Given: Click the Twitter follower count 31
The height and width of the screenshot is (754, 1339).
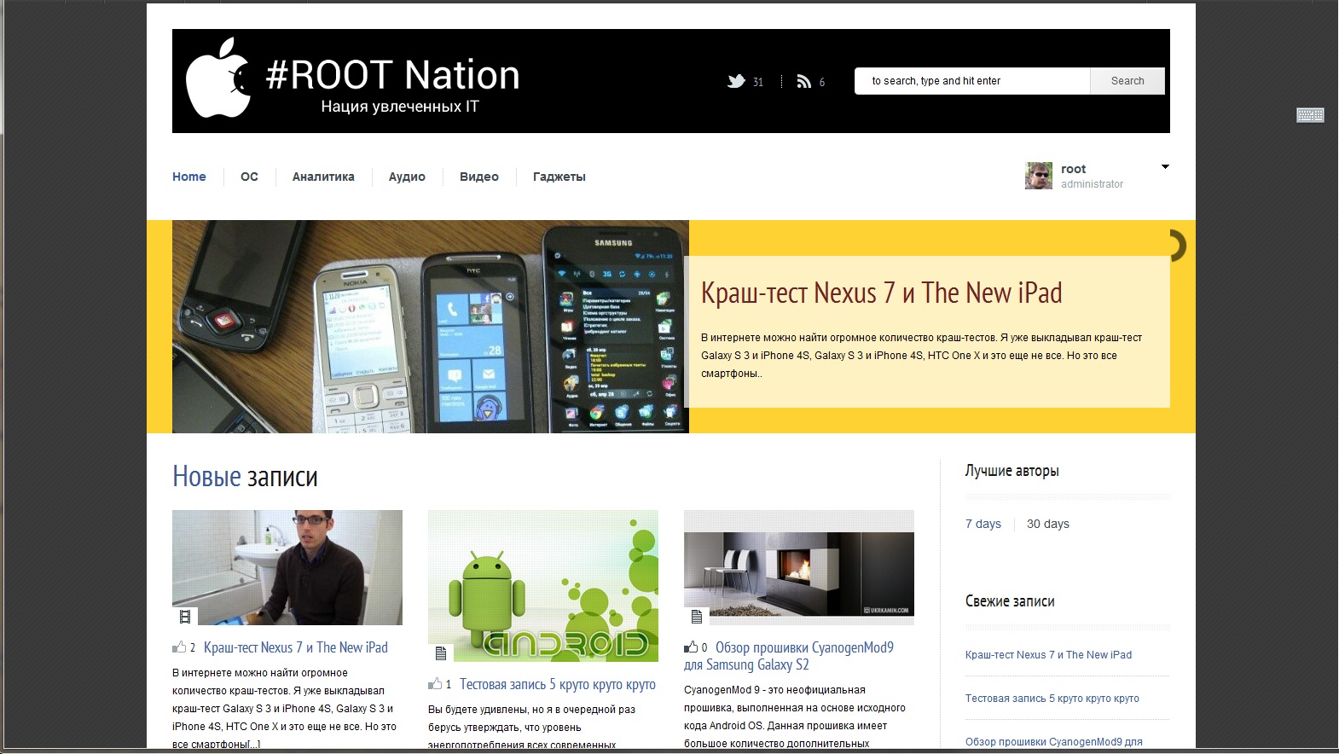Looking at the screenshot, I should pos(758,83).
